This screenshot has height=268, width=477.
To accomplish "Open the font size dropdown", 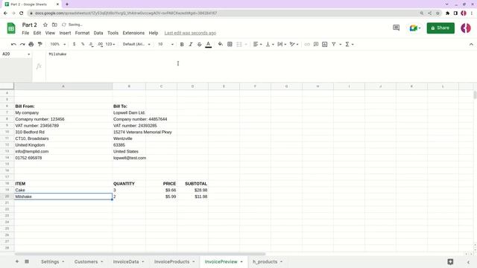I will click(165, 45).
